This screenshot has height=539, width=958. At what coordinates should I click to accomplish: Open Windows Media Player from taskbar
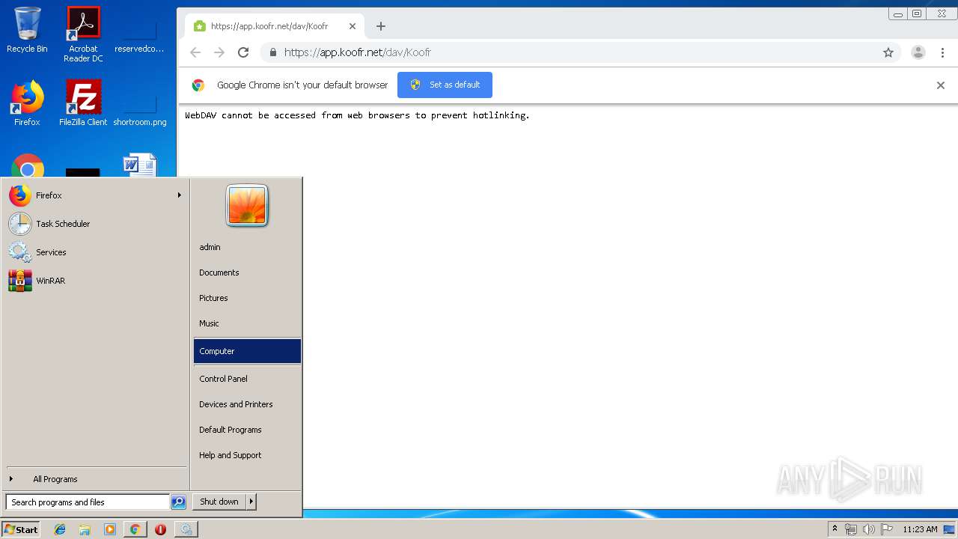(110, 529)
